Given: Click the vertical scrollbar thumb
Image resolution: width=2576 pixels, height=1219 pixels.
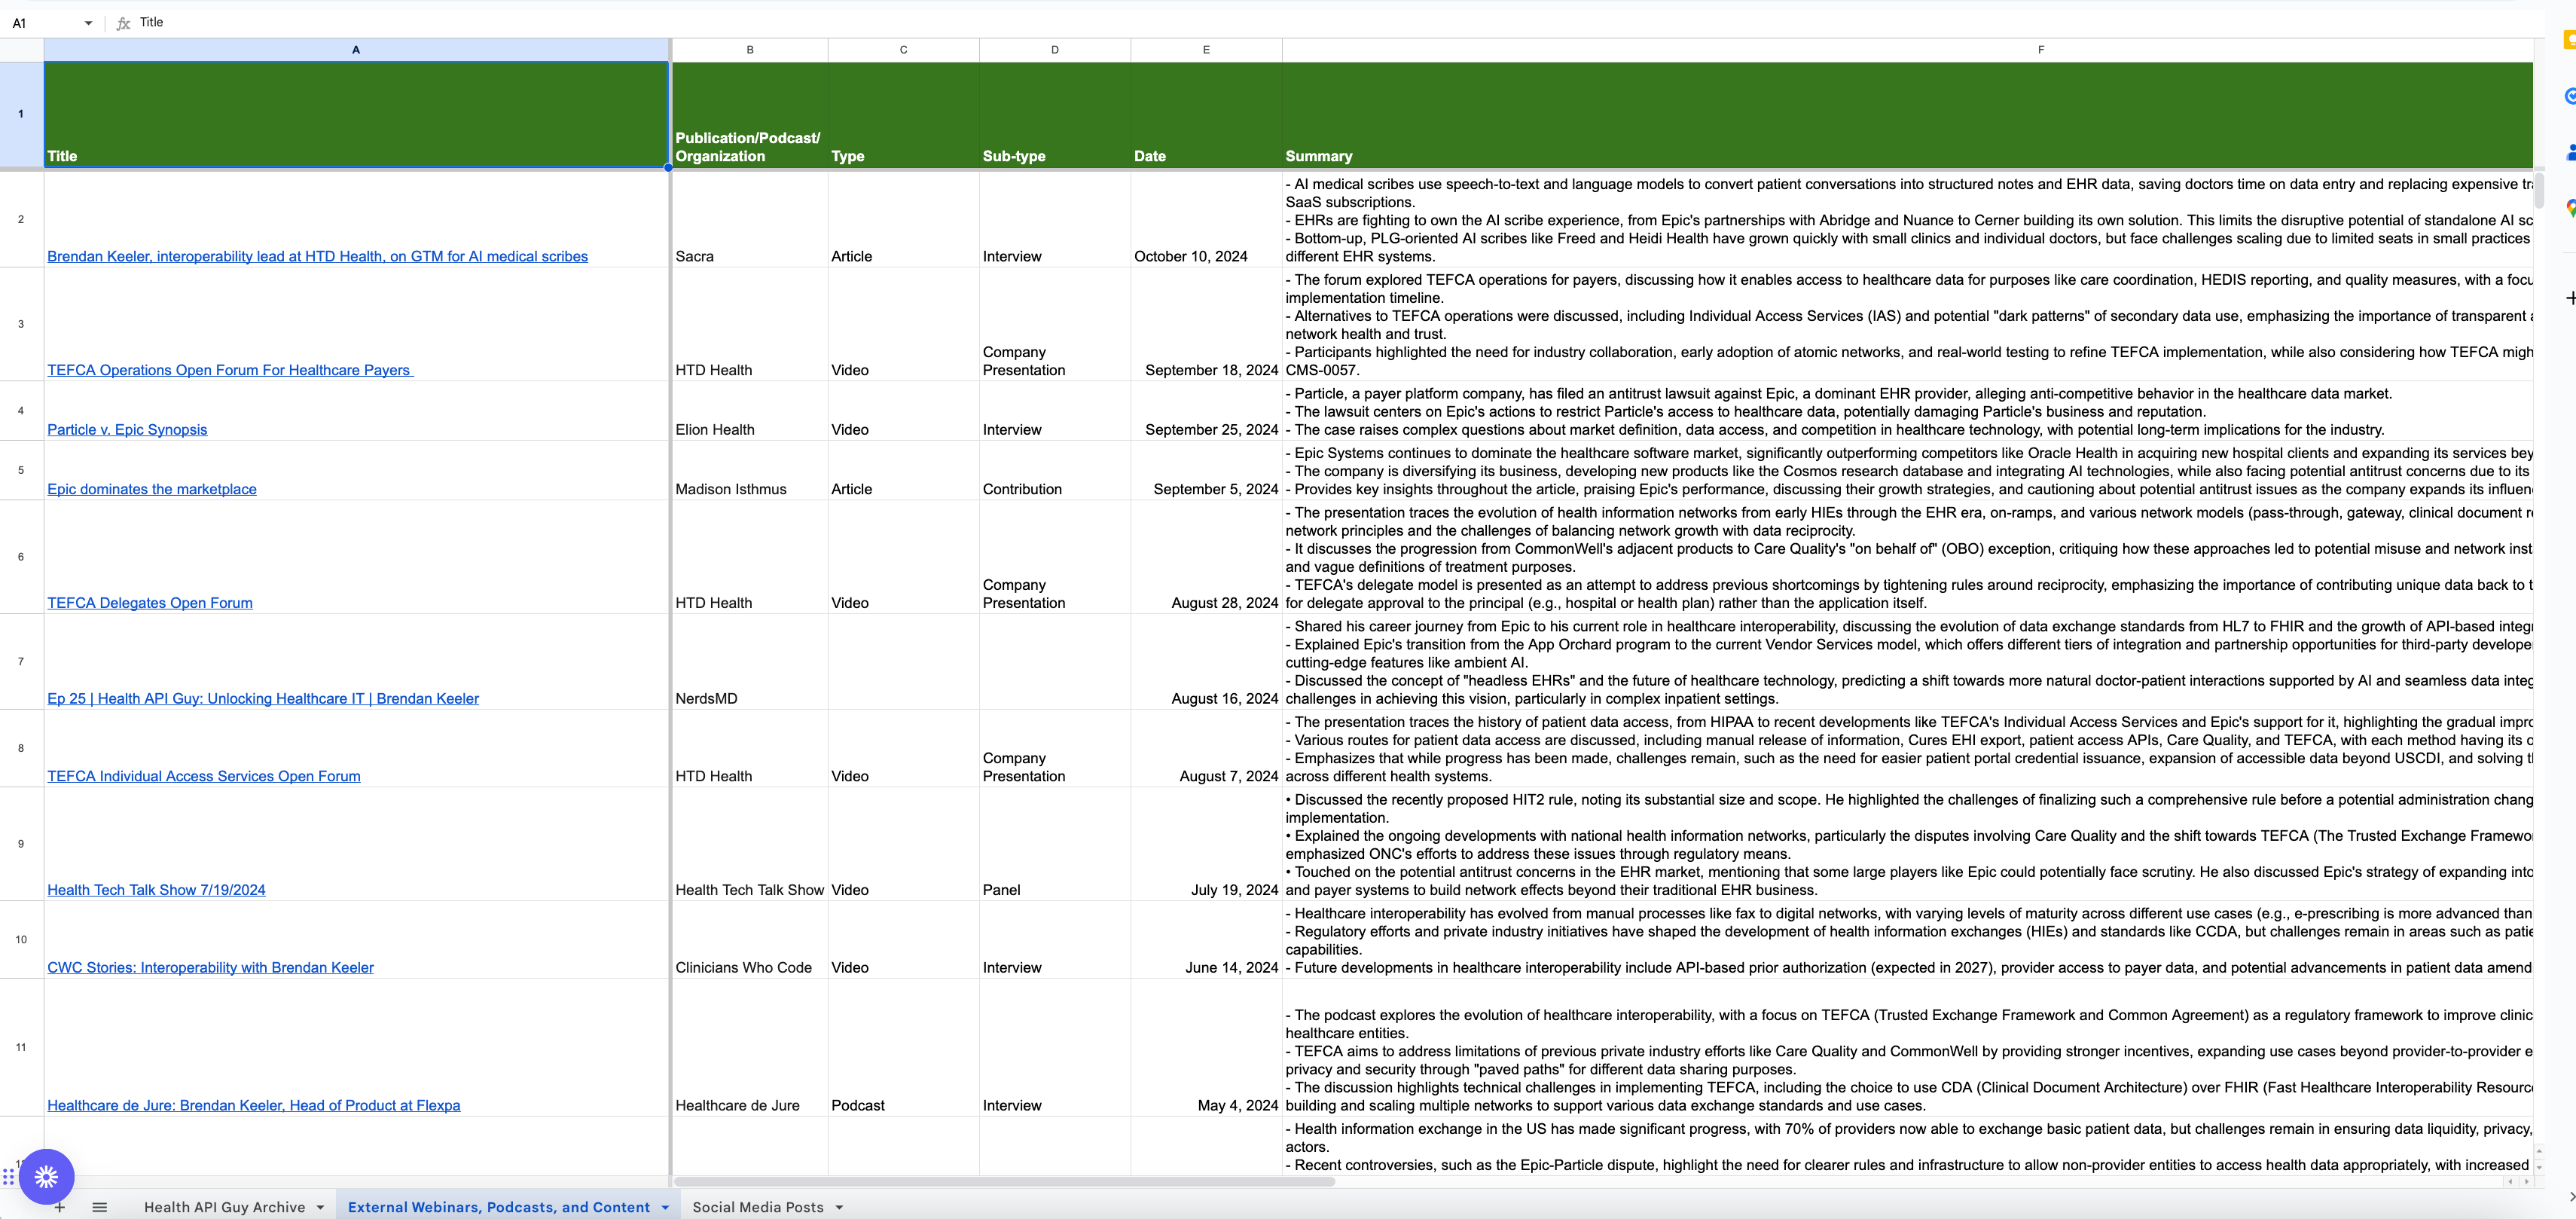Looking at the screenshot, I should point(2539,190).
